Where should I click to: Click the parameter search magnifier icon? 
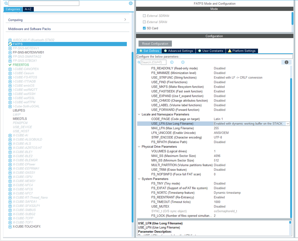[139, 62]
